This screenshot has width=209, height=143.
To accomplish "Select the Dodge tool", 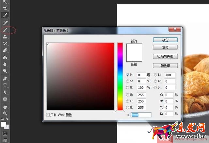I will pyautogui.click(x=5, y=71).
